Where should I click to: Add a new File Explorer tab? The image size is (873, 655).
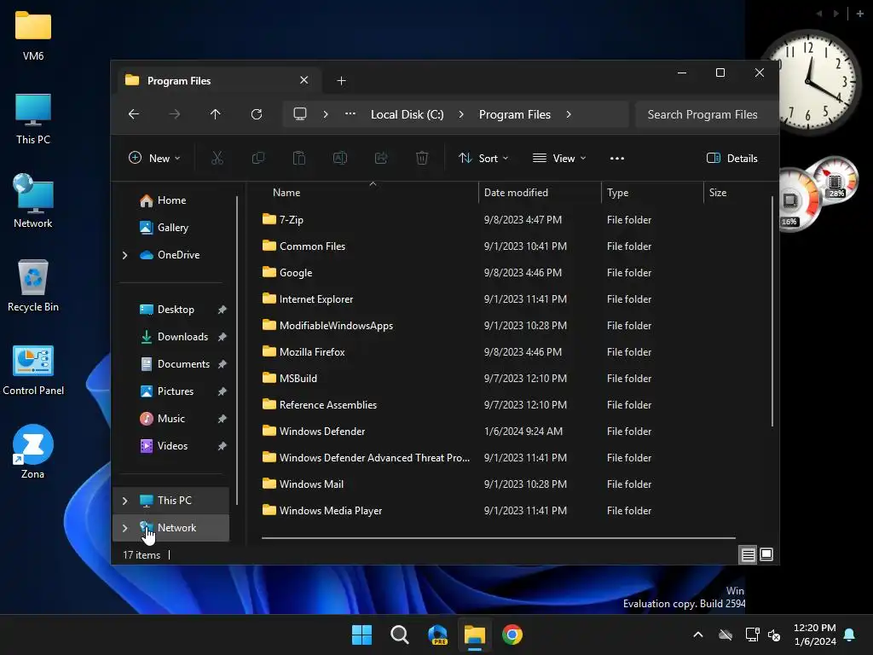tap(341, 81)
